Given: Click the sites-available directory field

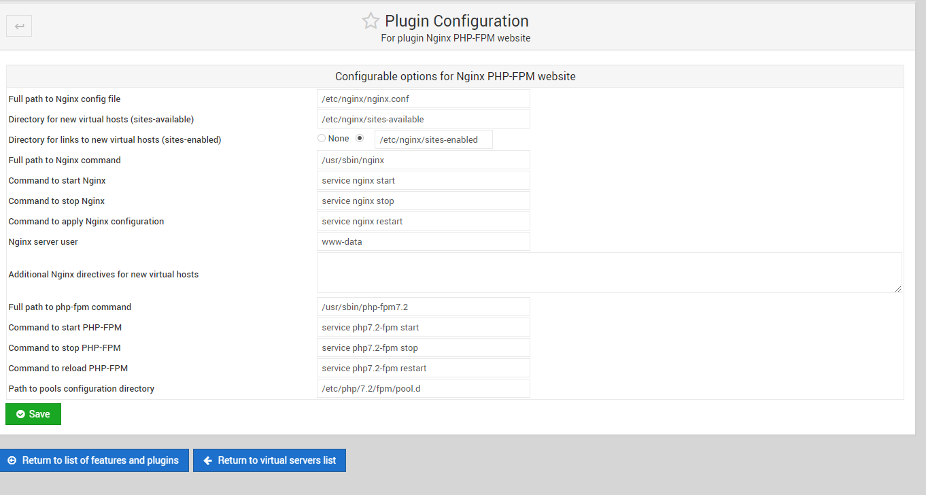Looking at the screenshot, I should click(423, 119).
